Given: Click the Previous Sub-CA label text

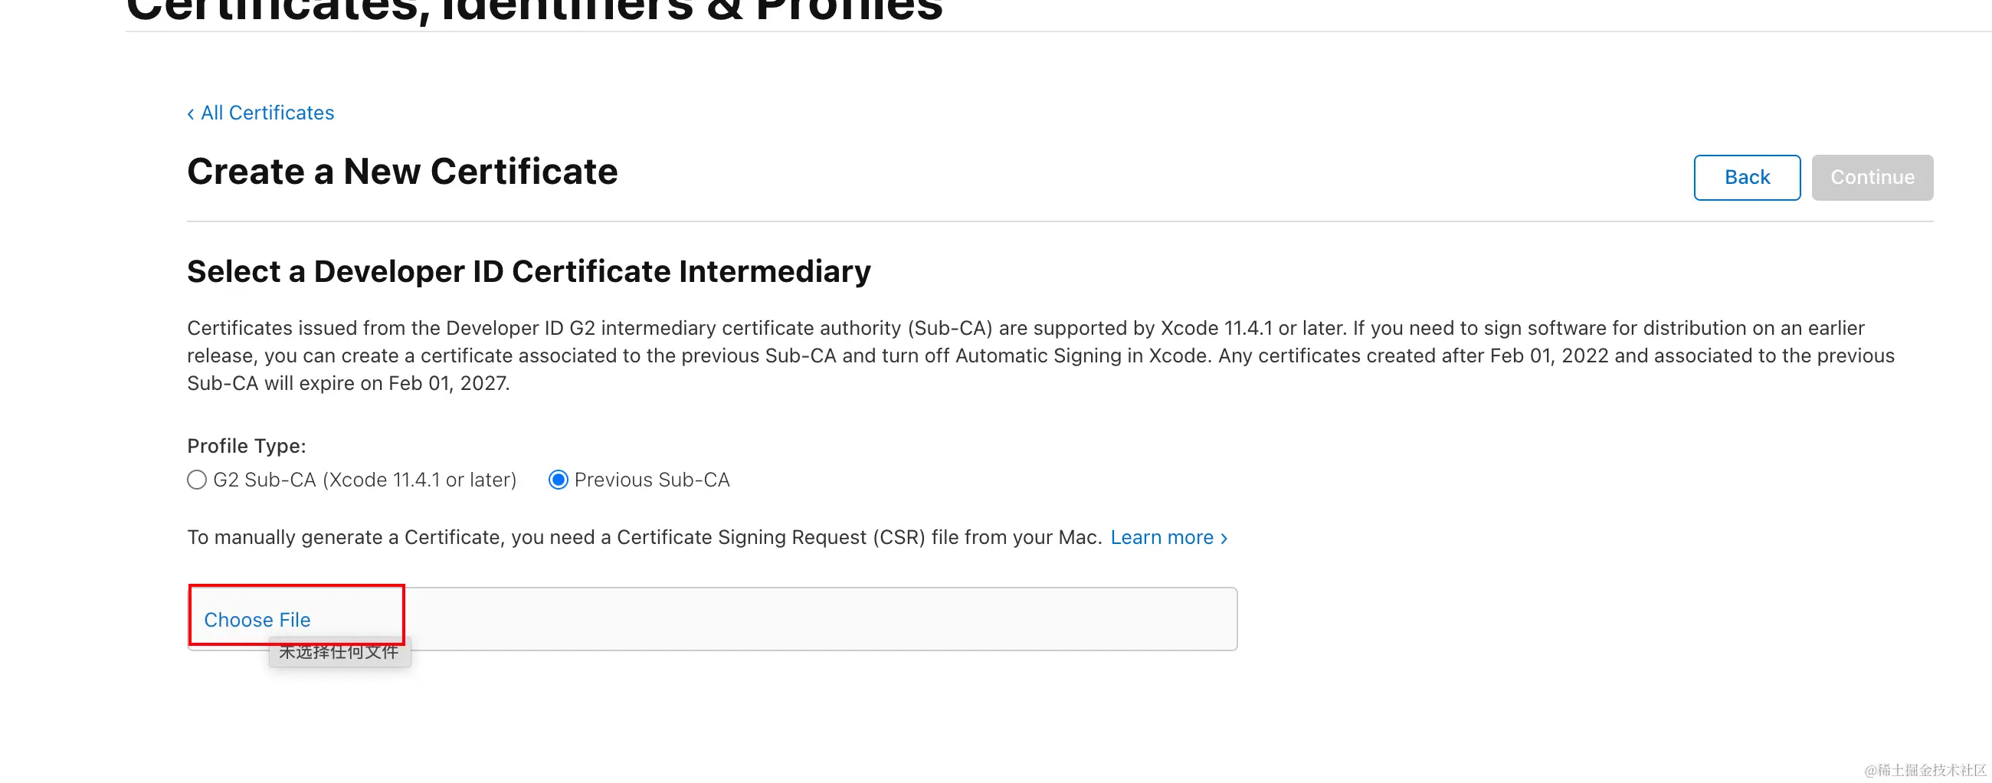Looking at the screenshot, I should (651, 480).
